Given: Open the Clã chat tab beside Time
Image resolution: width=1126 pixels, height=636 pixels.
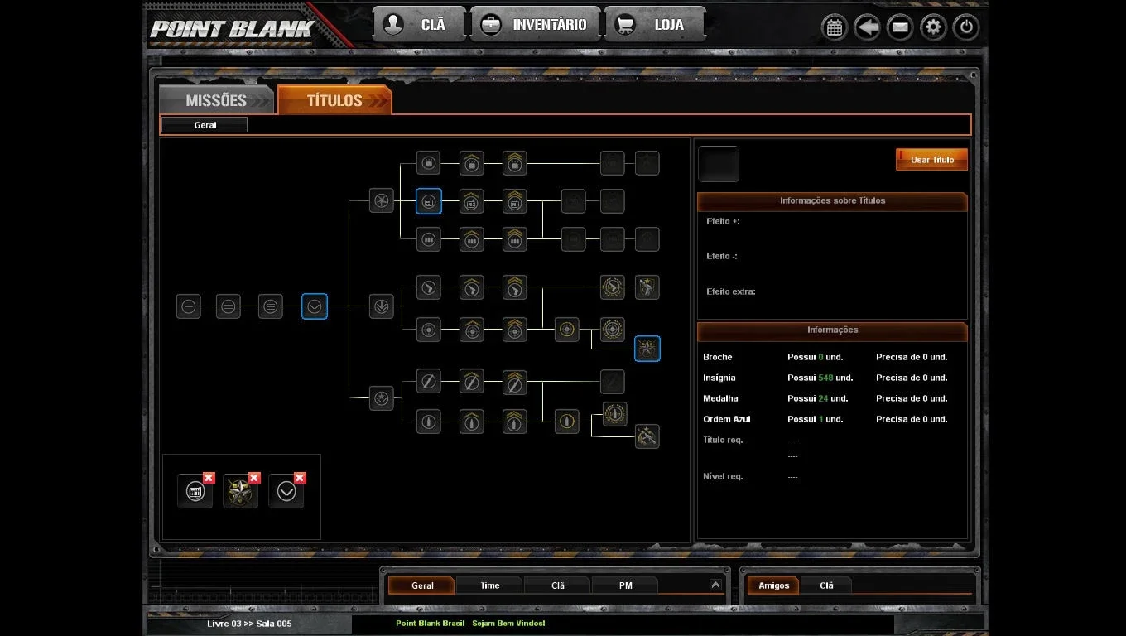Looking at the screenshot, I should [x=558, y=585].
